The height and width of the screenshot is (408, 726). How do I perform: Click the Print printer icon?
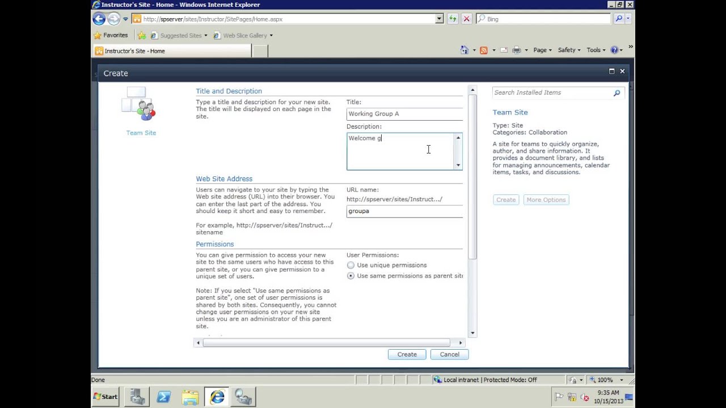[517, 50]
